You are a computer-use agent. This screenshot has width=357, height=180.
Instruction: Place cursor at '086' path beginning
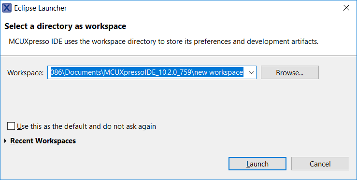(55, 72)
